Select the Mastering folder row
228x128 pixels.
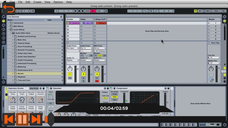[x=35, y=67]
